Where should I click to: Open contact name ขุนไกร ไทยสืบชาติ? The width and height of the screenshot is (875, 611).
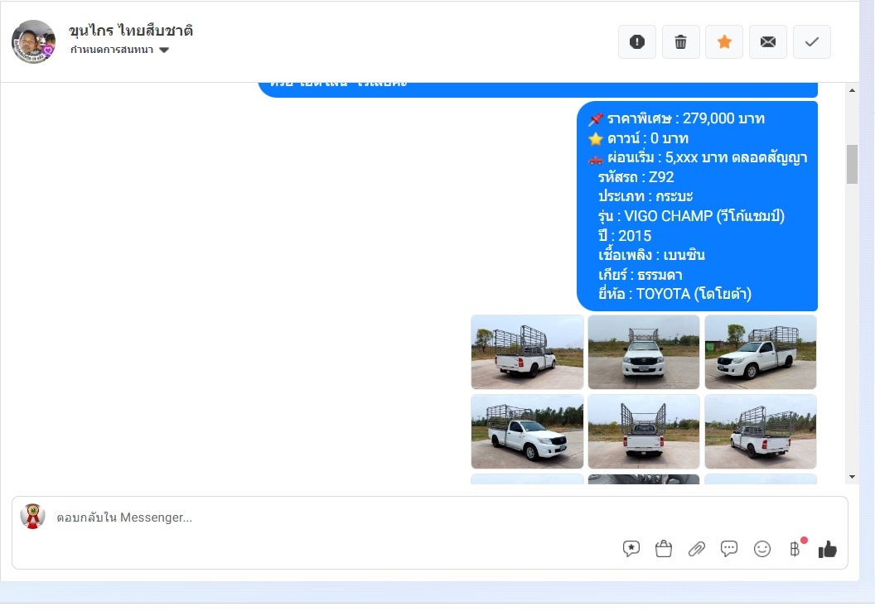click(x=131, y=30)
